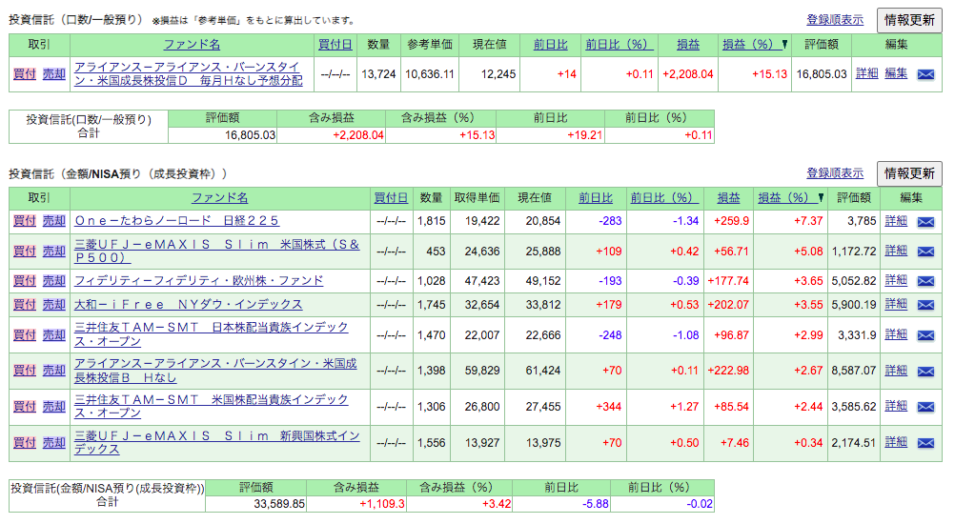Sort the top table by 損益(%) descending arrow

[784, 45]
